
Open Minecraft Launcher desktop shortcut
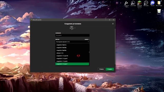pos(139,4)
